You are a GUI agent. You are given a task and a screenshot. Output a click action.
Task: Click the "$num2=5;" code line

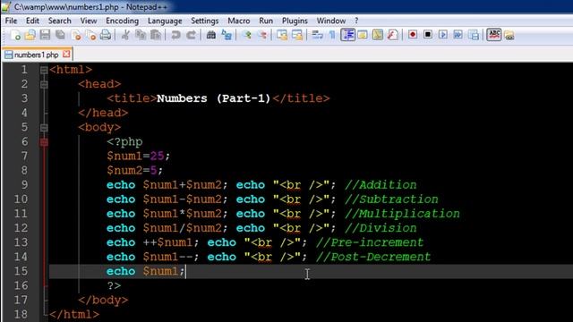coord(134,170)
